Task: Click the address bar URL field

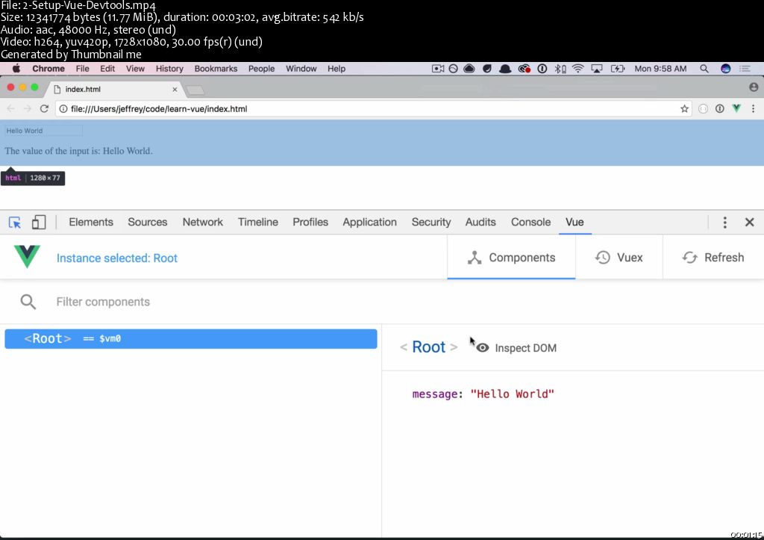Action: coord(375,109)
